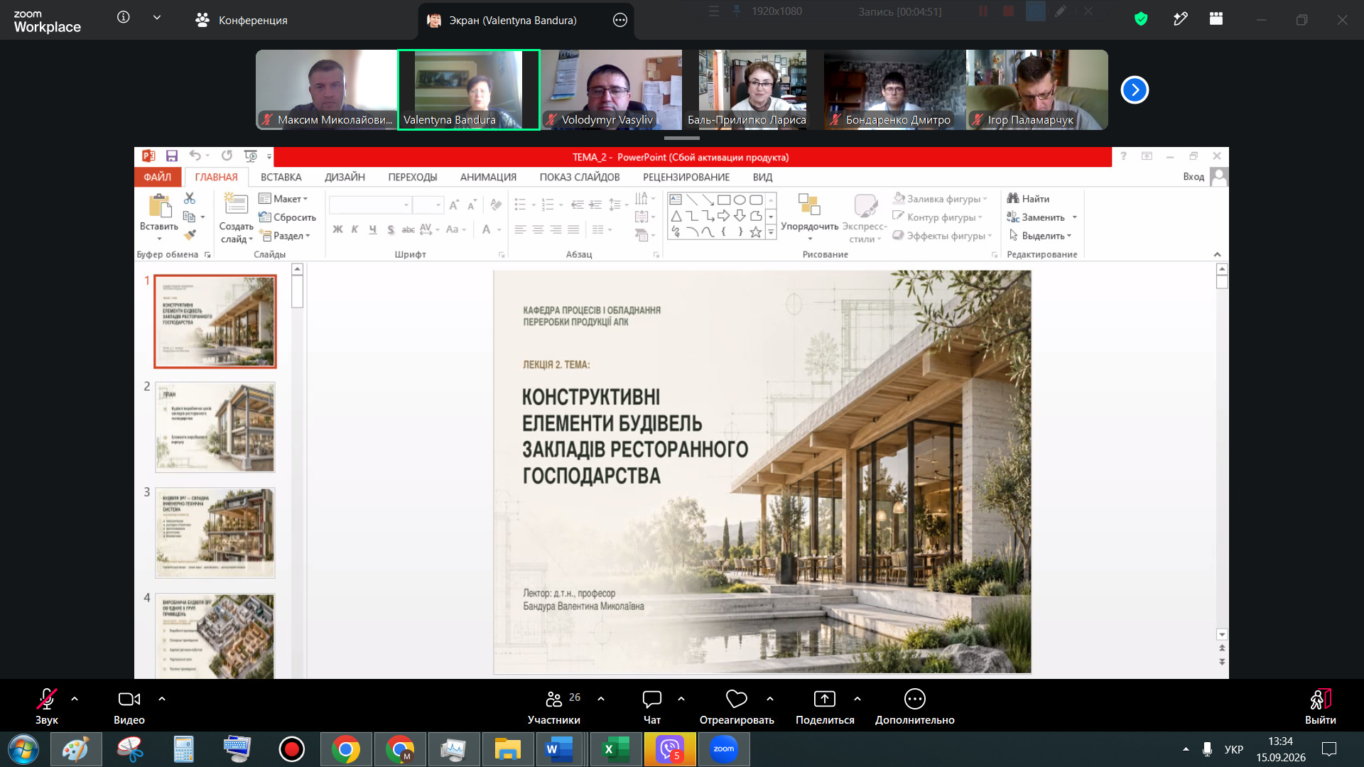Unmute the microphone in Zoom toolbar
Image resolution: width=1364 pixels, height=767 pixels.
[47, 700]
